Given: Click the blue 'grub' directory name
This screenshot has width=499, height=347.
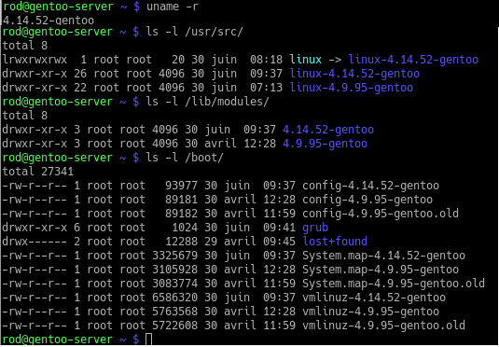Looking at the screenshot, I should pos(315,228).
